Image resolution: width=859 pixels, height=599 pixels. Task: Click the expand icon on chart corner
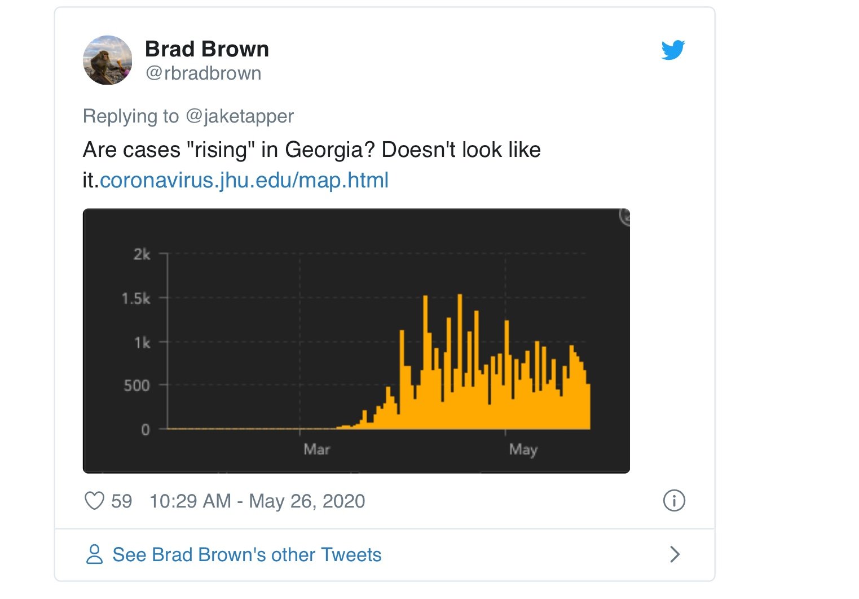point(625,216)
